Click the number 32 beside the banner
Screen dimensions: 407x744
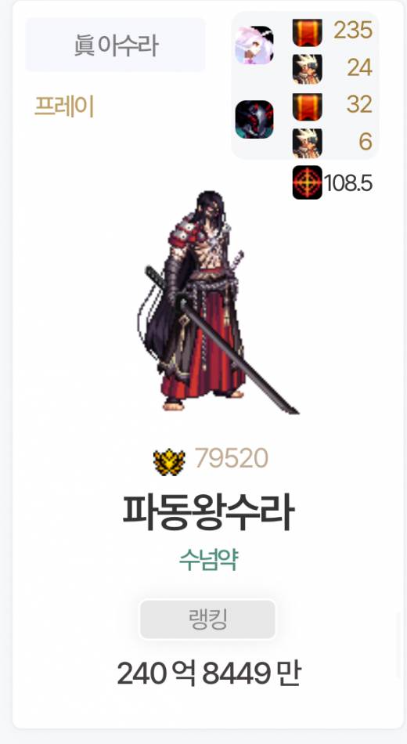[359, 104]
